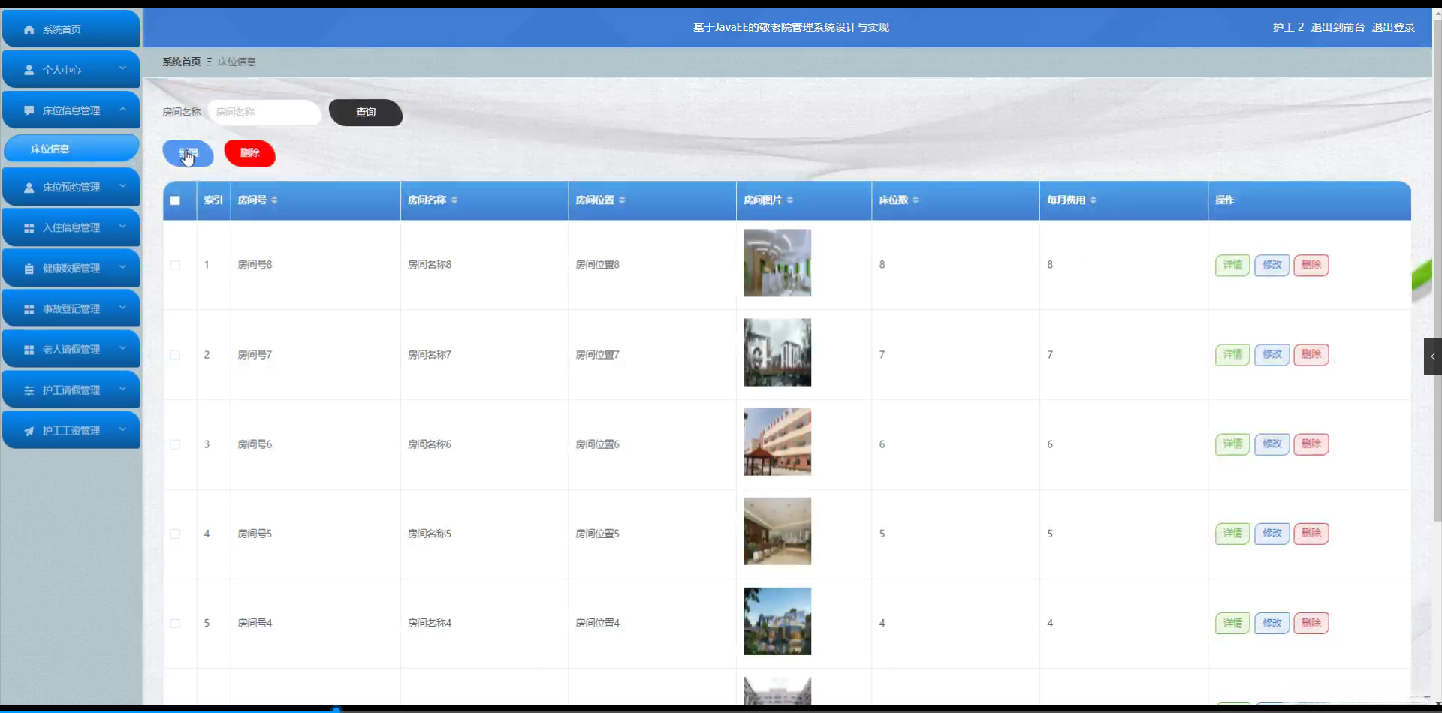Collapse the 床位信息管理 menu chevron
Screen dimensions: 1442x713
[122, 110]
